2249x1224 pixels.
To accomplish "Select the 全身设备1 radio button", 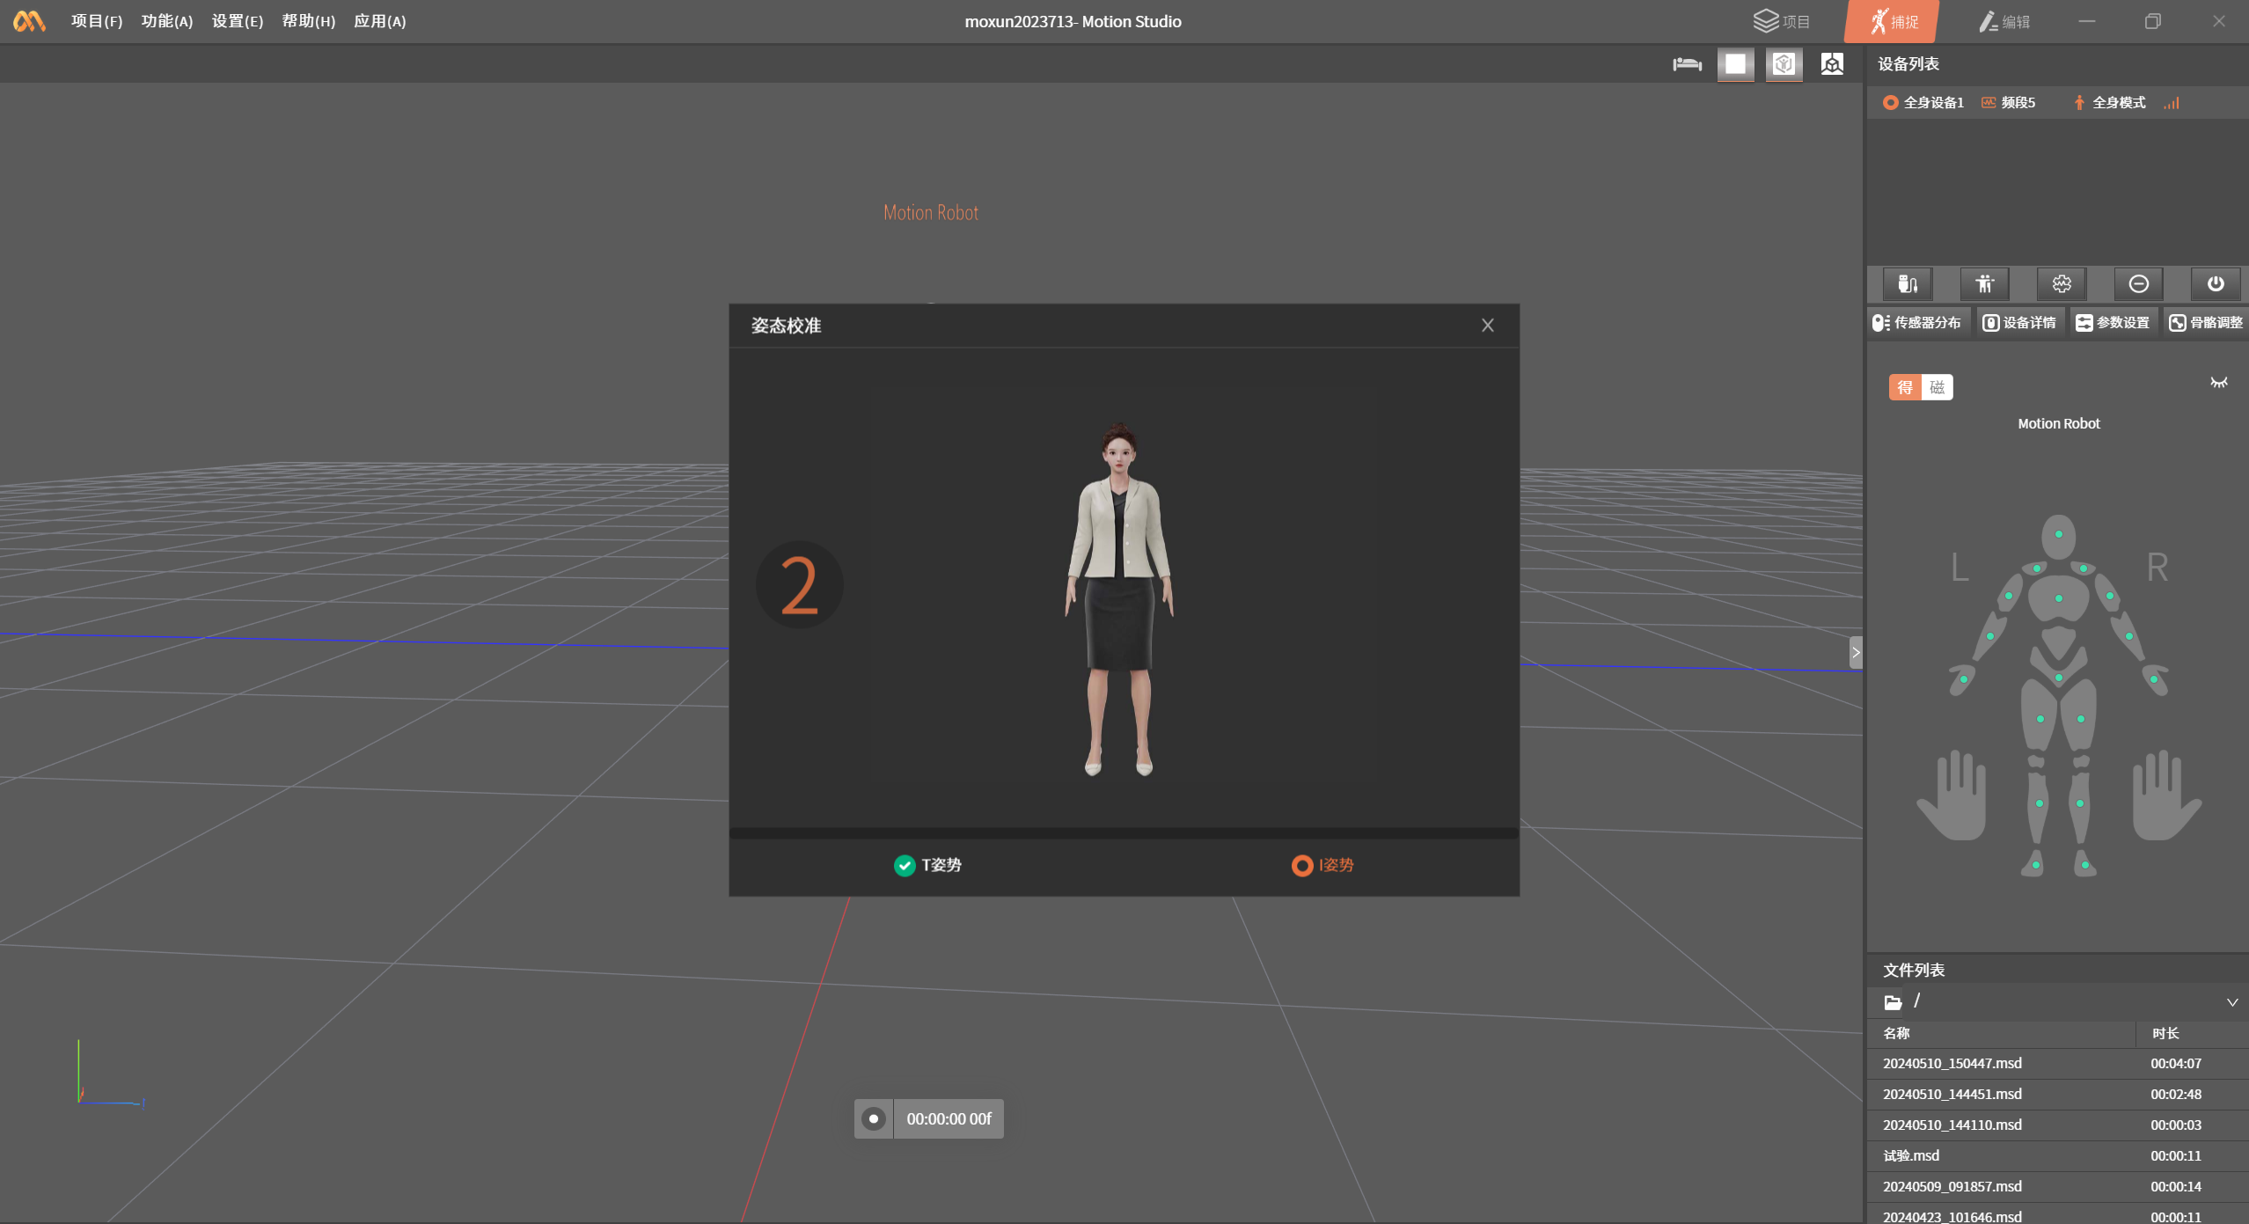I will 1890,103.
